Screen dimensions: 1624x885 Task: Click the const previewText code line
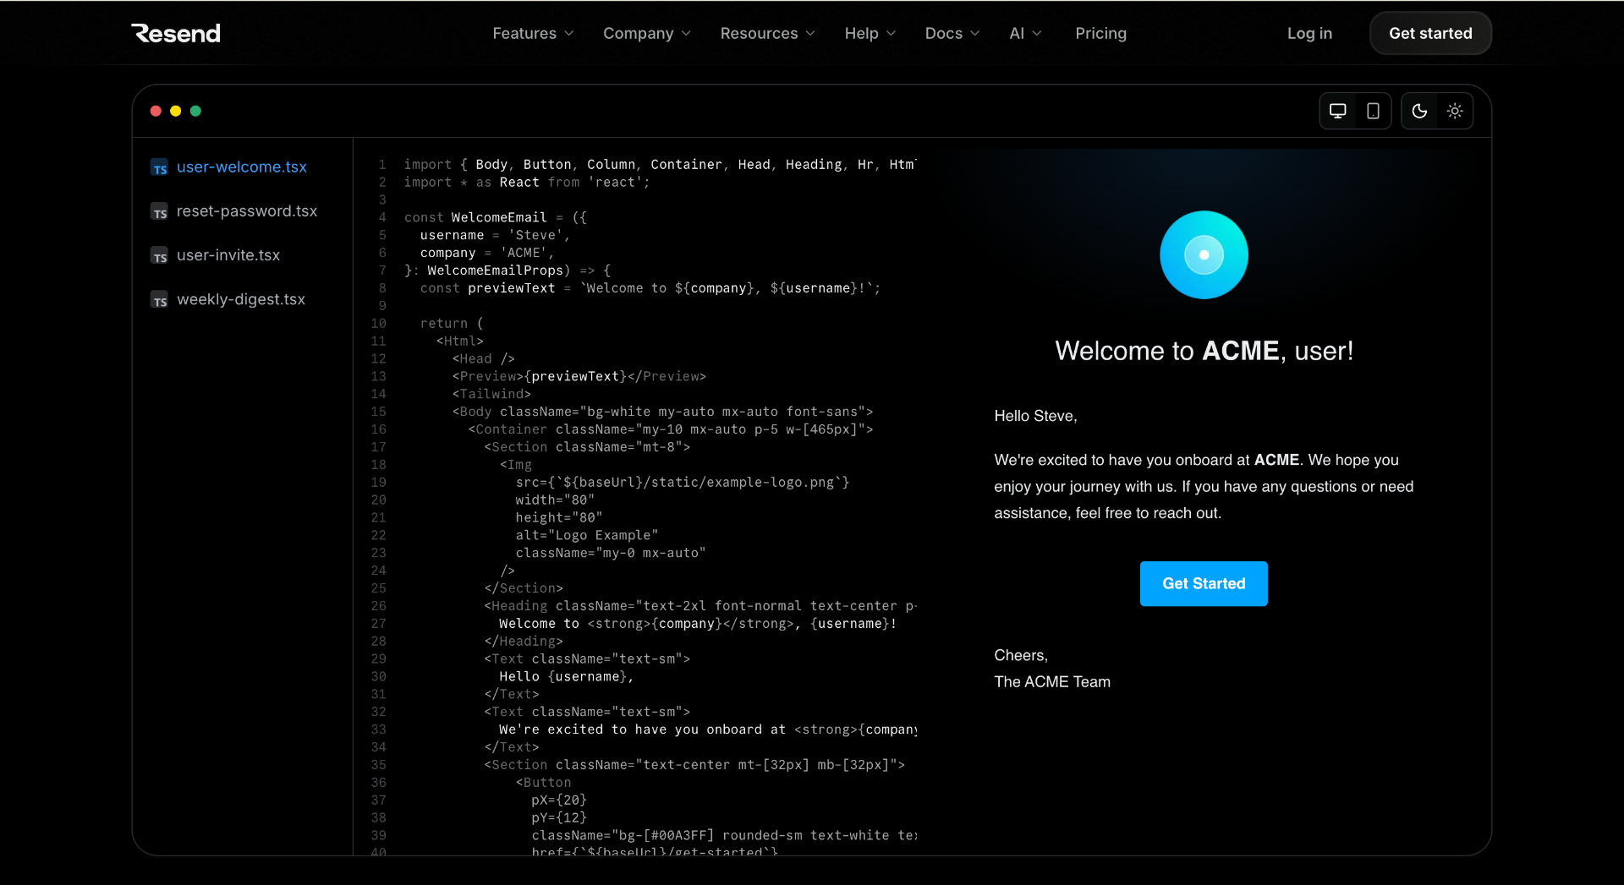click(x=650, y=288)
